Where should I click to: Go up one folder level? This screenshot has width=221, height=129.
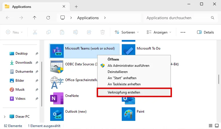34,18
